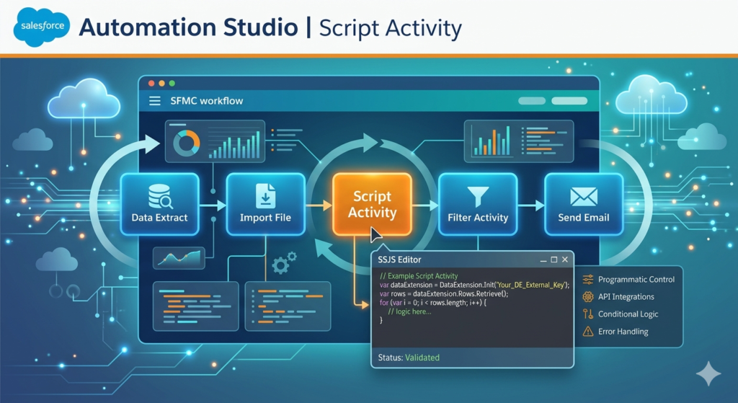Screen dimensions: 738x403
Task: Click the 'for (var i = 0' loop line
Action: pos(433,303)
